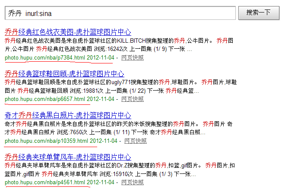Open 网页快照 for the black-and-white photos result
Screen dimensions: 282x192
click(x=136, y=141)
